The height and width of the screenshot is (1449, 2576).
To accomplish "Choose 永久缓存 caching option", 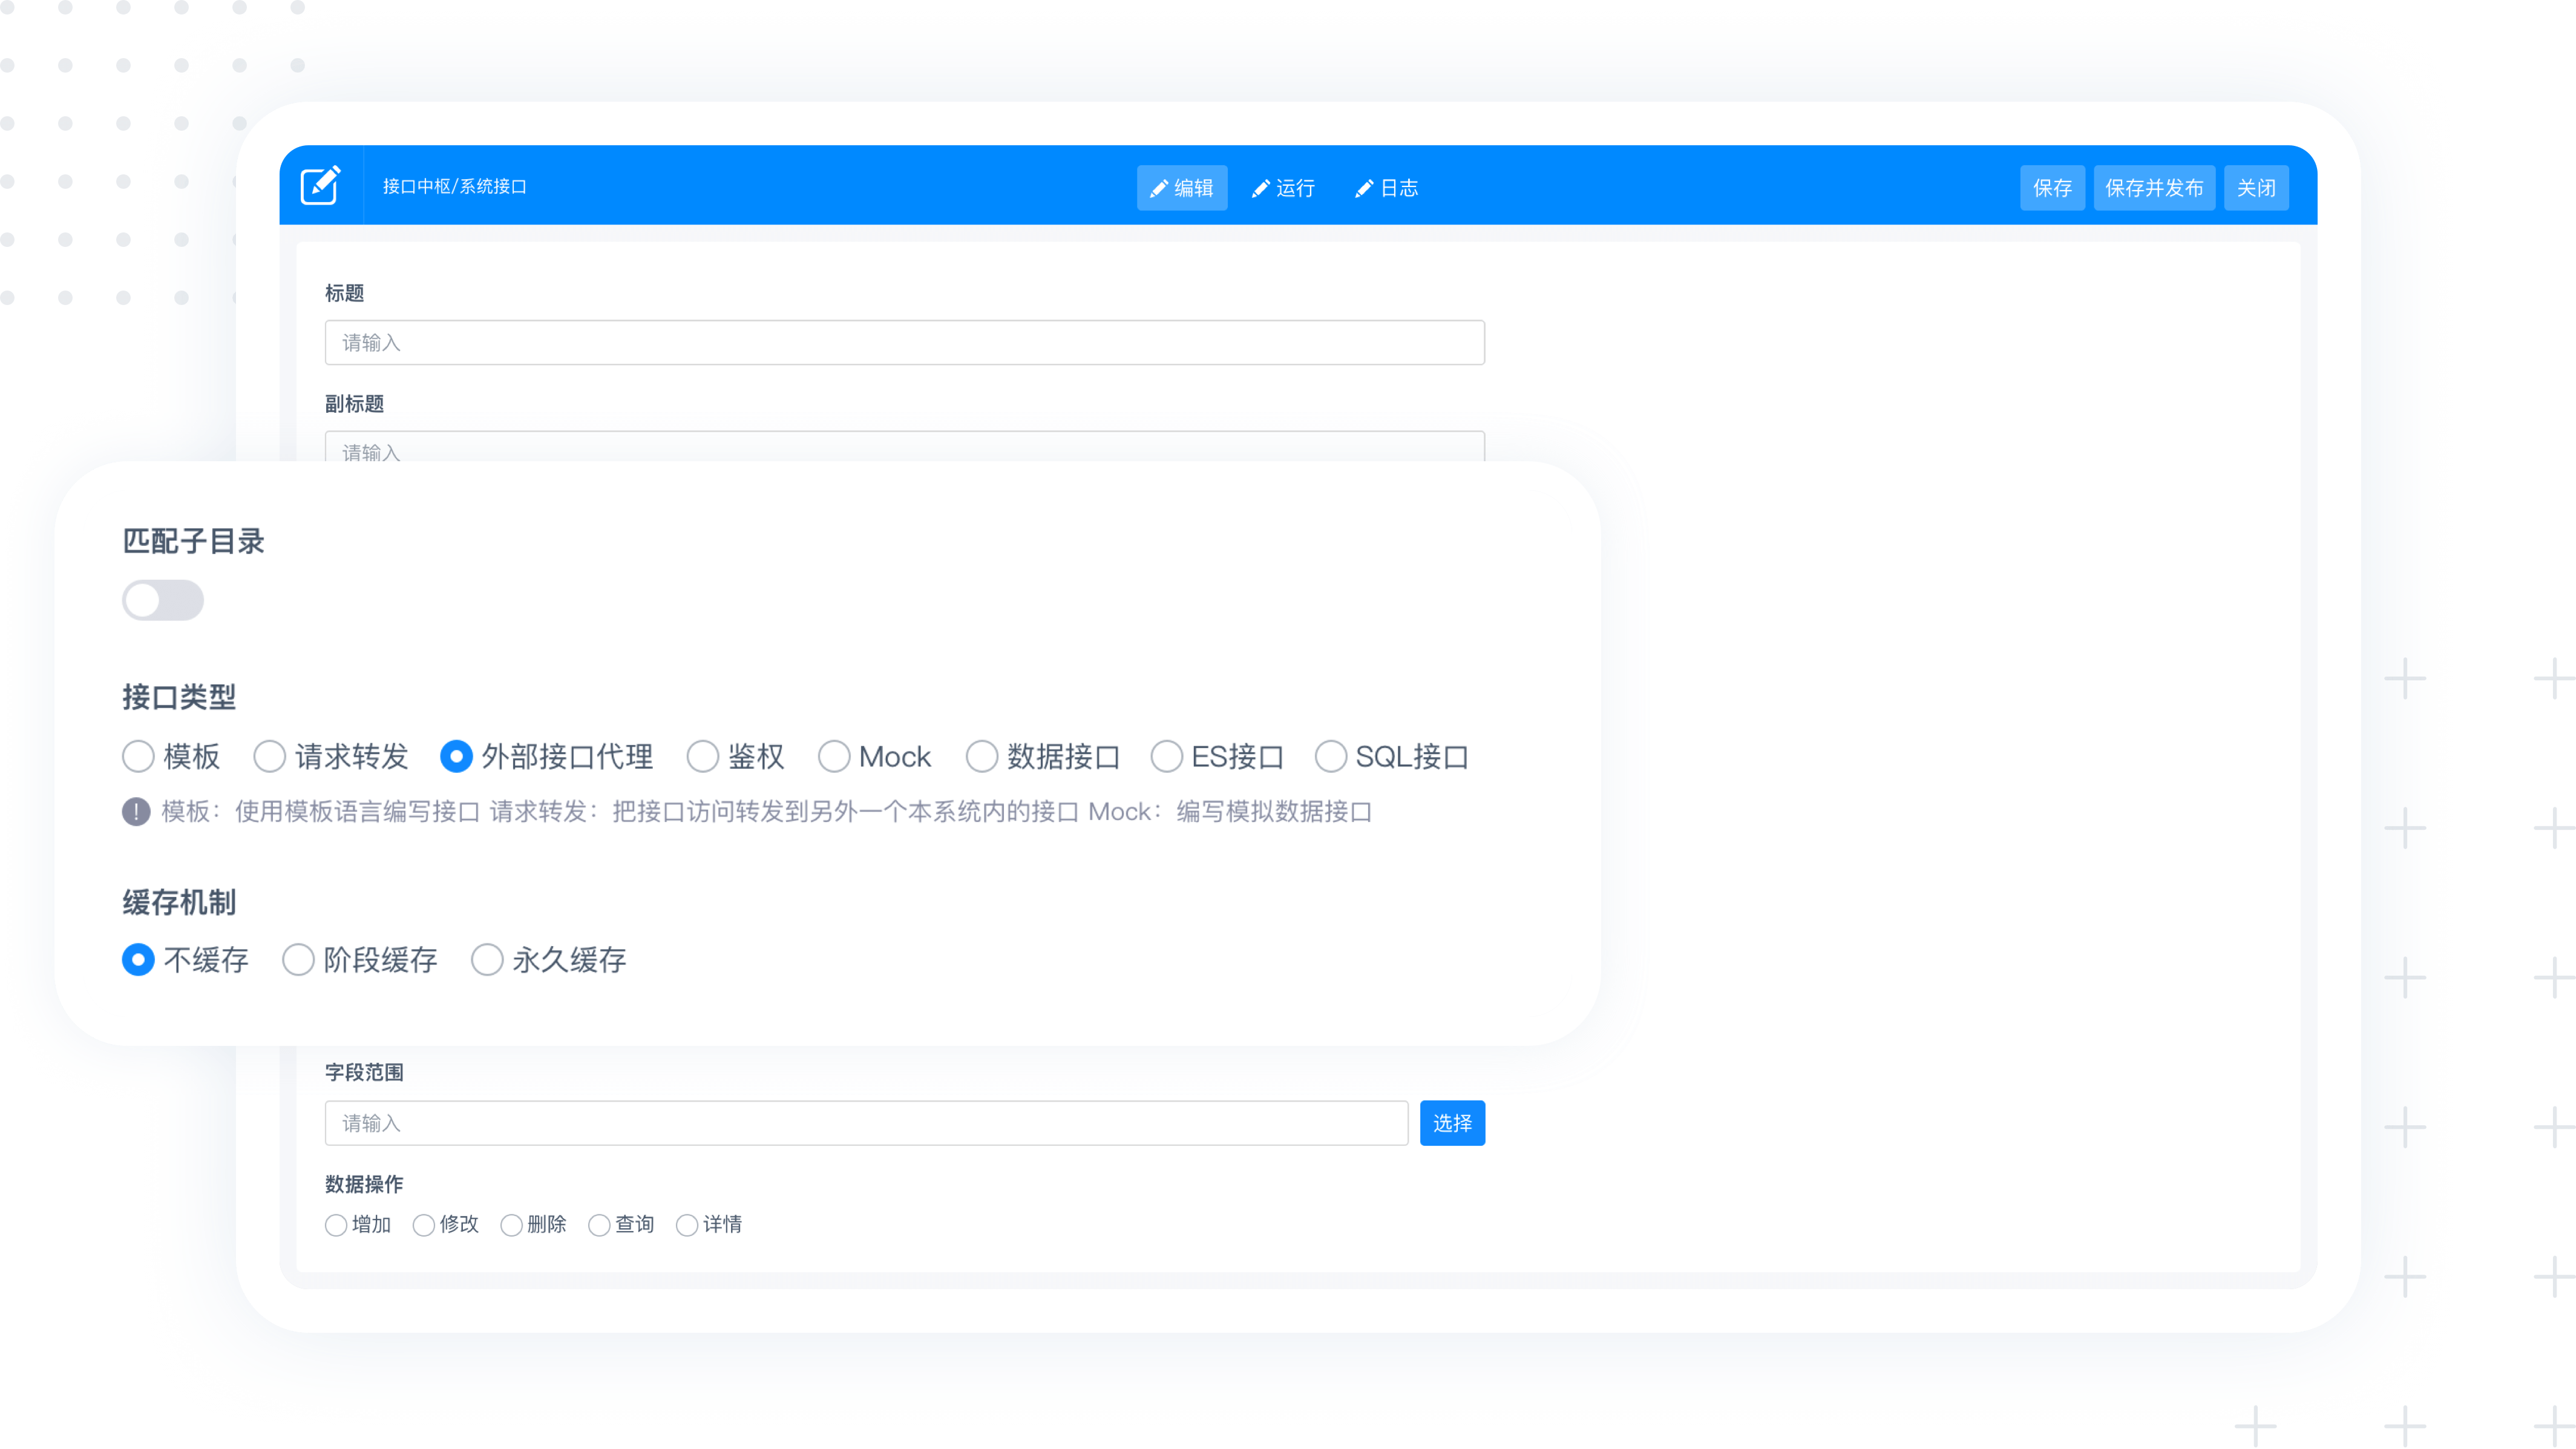I will click(x=487, y=960).
